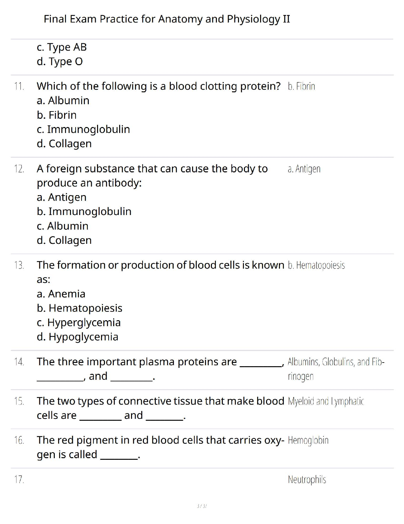Select option 'a. Albumin' under question 11
Screen dimensions: 404x524
pyautogui.click(x=63, y=101)
